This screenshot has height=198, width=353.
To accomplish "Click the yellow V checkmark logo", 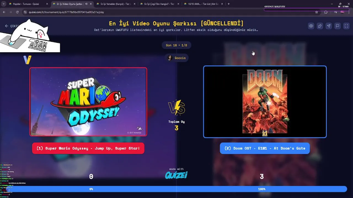I will [27, 60].
